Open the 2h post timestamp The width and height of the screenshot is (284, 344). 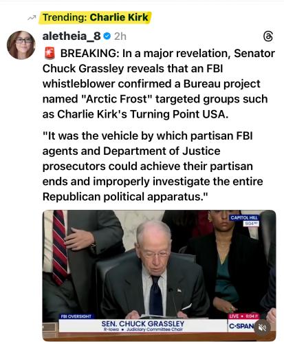tap(120, 36)
